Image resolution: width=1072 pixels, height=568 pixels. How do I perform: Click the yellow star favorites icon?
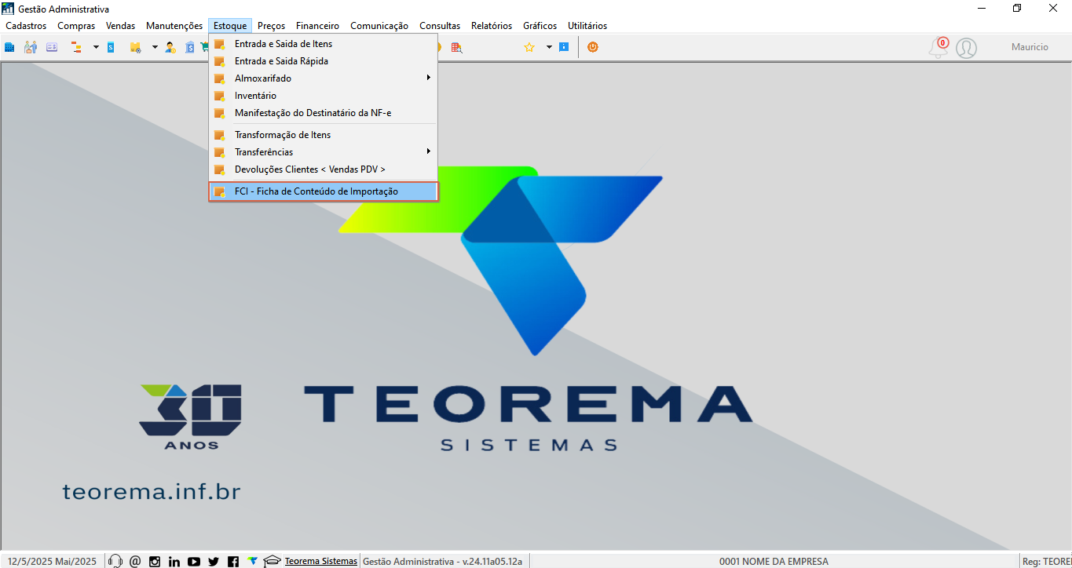tap(529, 47)
